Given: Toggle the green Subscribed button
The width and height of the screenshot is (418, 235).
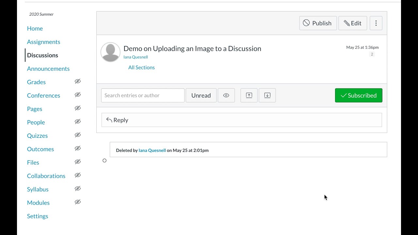Looking at the screenshot, I should click(358, 95).
